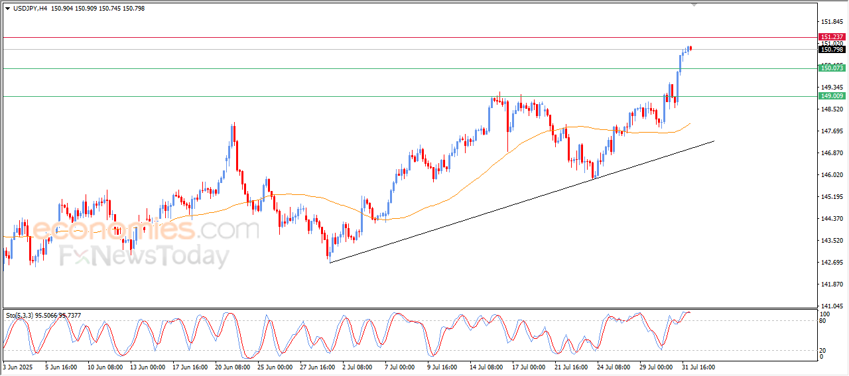Click the 17 Jul 00:00 date label

coord(529,366)
